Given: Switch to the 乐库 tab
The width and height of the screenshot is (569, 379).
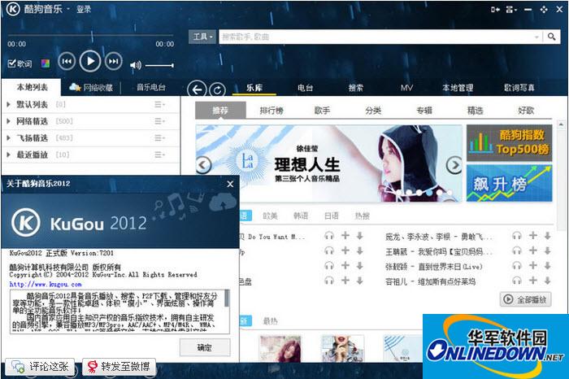Looking at the screenshot, I should [254, 88].
